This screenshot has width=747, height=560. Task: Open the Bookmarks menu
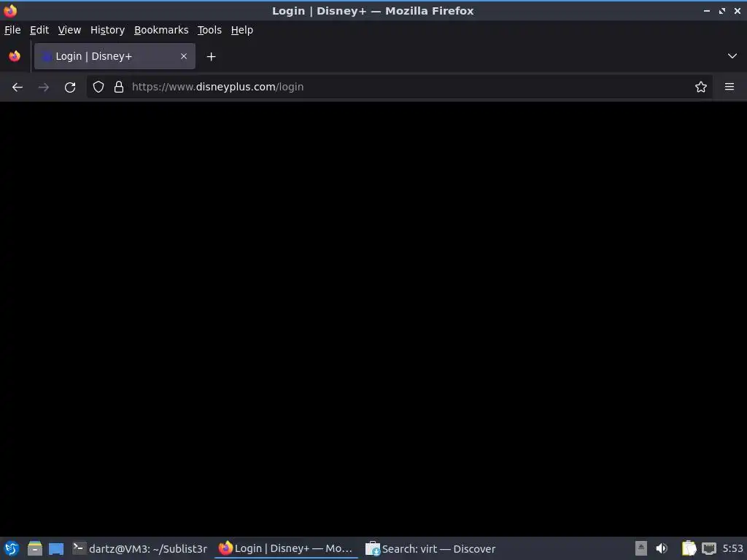click(x=161, y=30)
